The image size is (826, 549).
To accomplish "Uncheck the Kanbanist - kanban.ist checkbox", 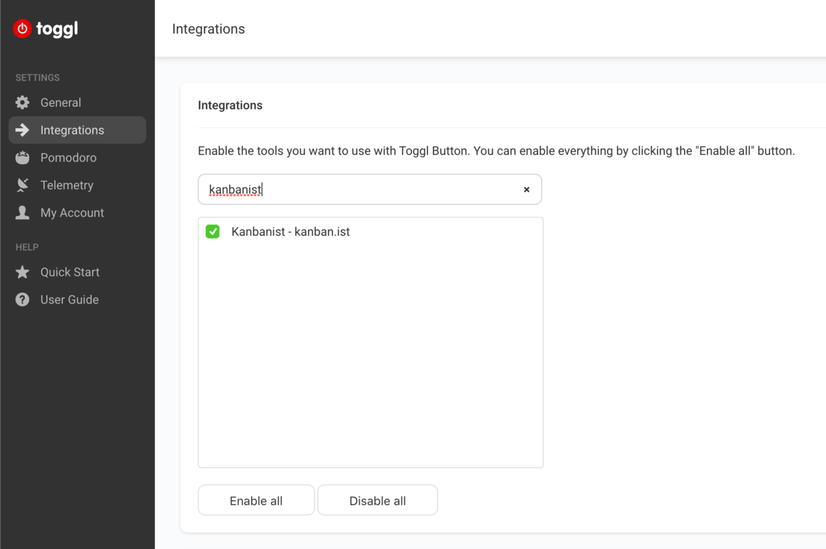I will 213,232.
